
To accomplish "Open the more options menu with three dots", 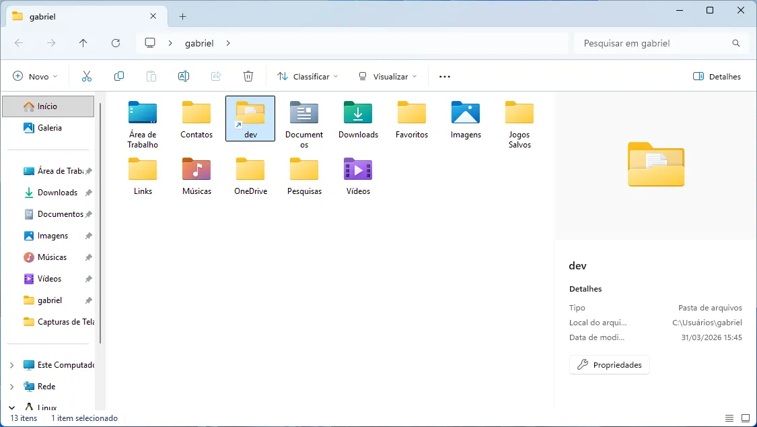I will 444,76.
